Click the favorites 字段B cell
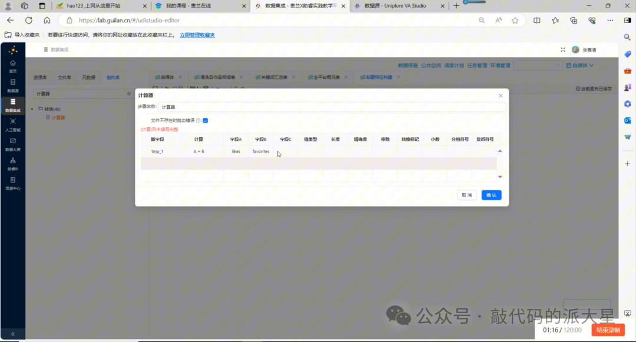This screenshot has width=636, height=342. (261, 151)
